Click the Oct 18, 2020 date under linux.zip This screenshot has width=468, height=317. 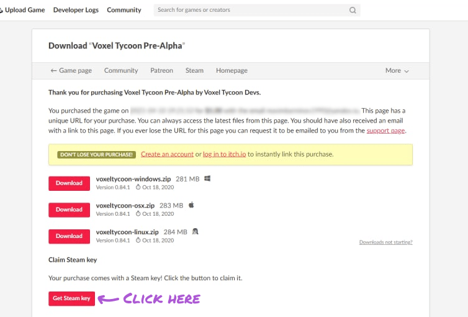158,240
